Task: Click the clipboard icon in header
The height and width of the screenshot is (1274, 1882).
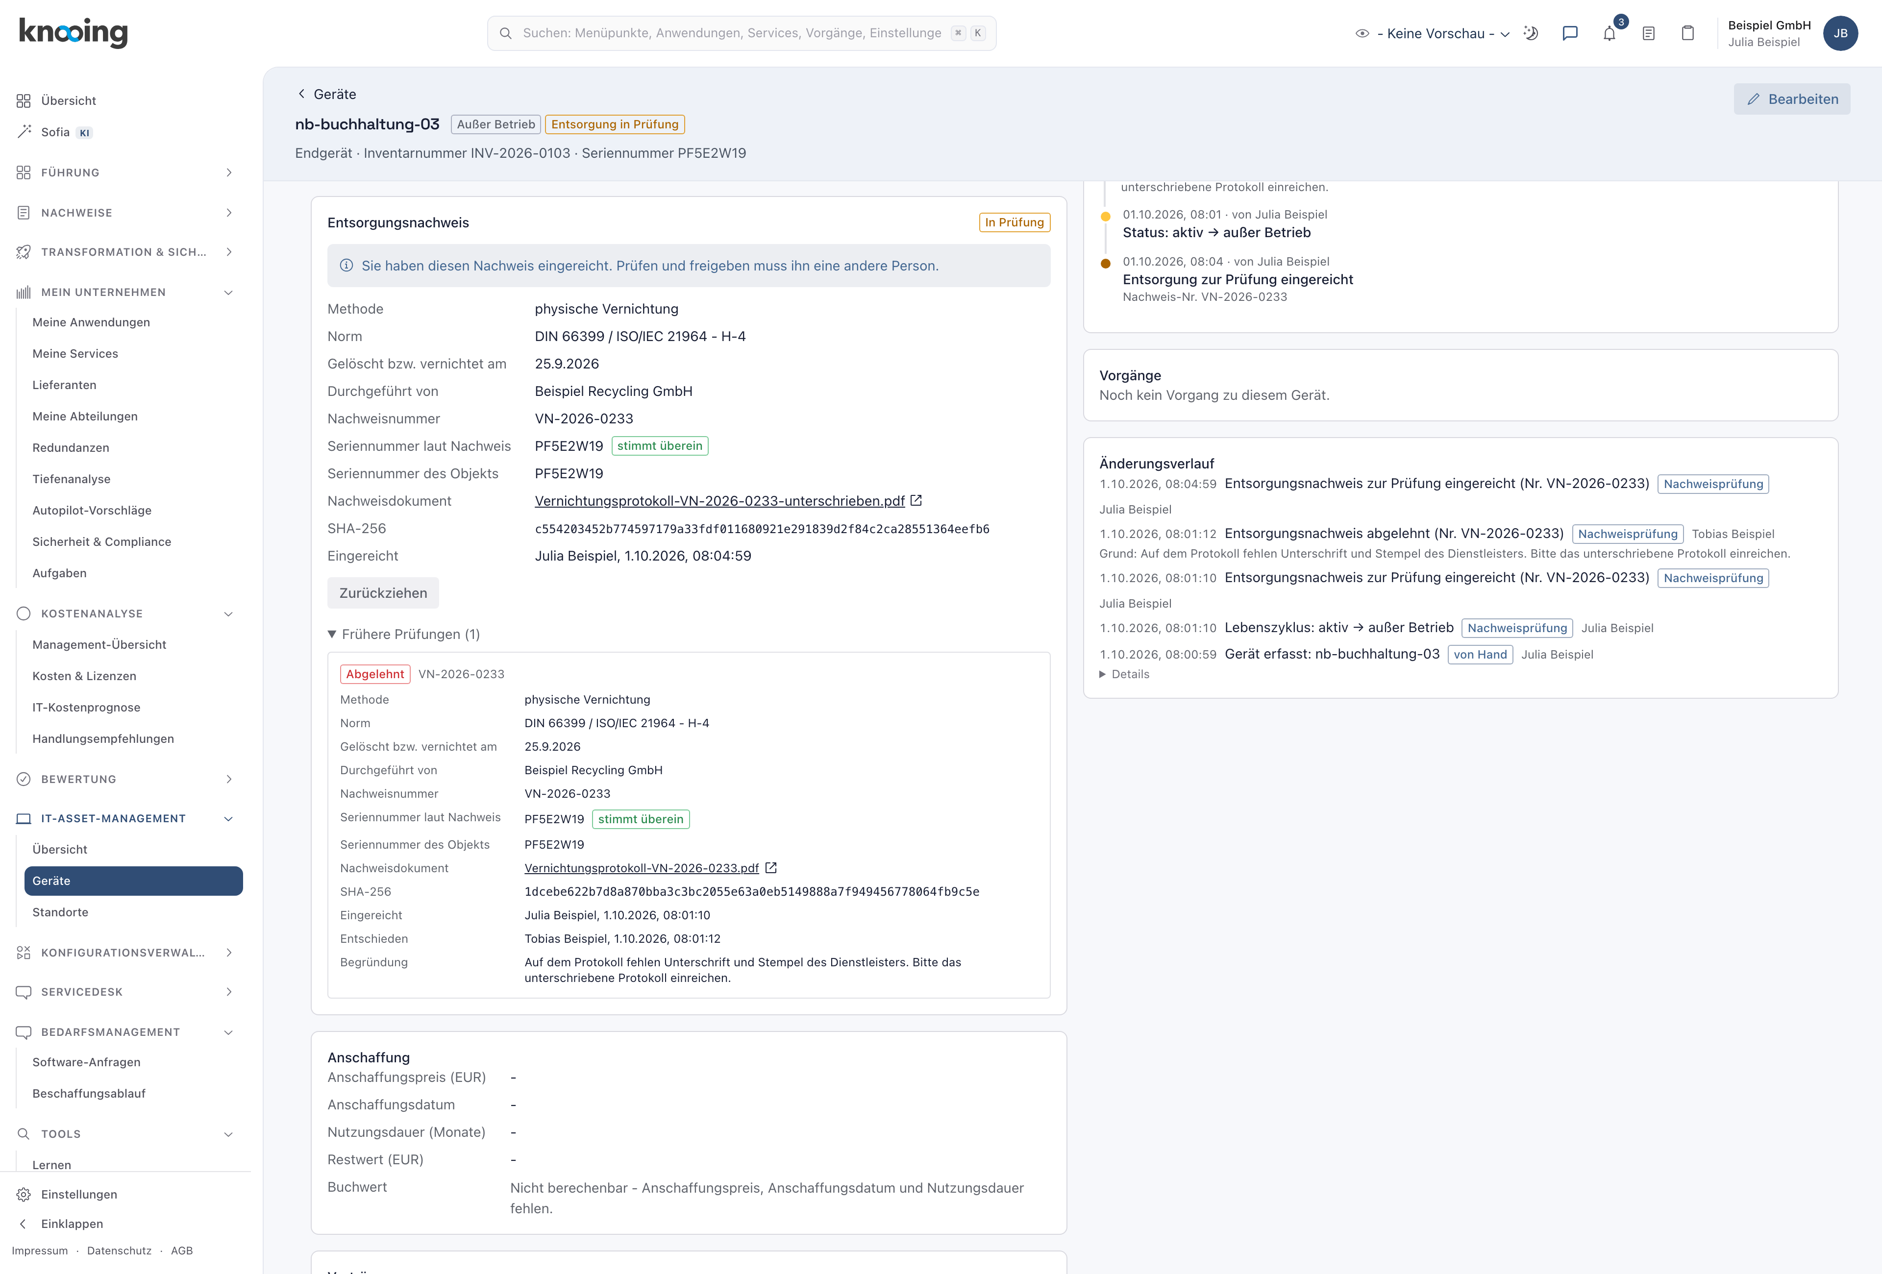Action: coord(1687,33)
